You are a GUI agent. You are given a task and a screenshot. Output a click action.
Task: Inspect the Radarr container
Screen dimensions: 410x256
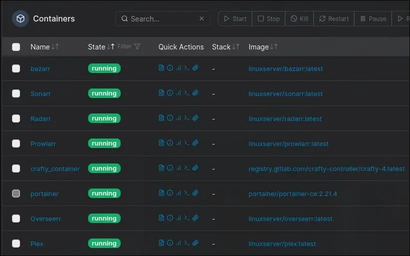[170, 118]
